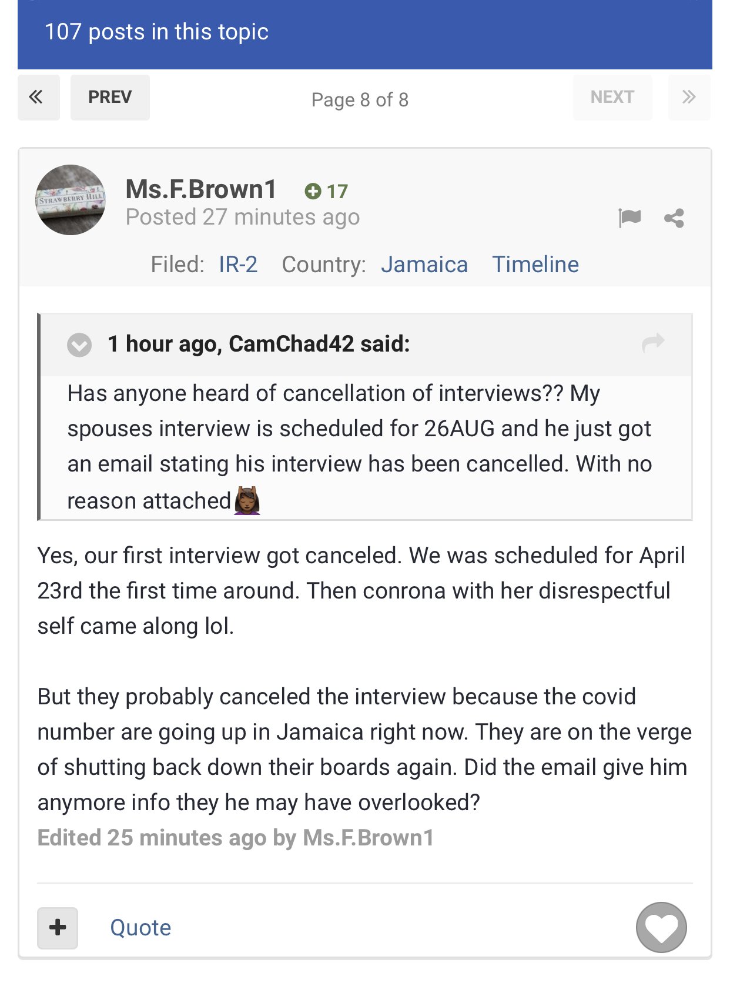Click the green reputation plus icon
The width and height of the screenshot is (730, 983).
(313, 191)
